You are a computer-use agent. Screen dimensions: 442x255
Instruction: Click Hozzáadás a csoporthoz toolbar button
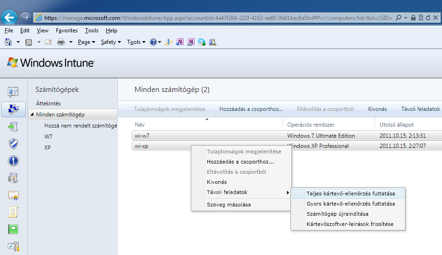coord(251,109)
